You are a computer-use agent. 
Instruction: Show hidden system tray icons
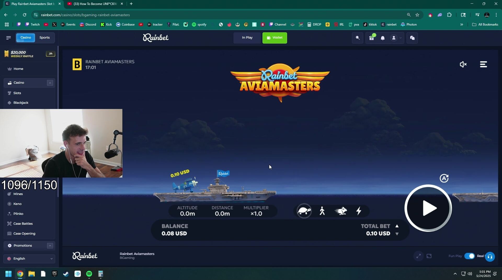pyautogui.click(x=455, y=274)
